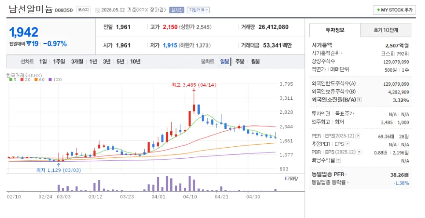Switch to the 호가10단계 tab
This screenshot has height=218, width=425.
click(386, 30)
